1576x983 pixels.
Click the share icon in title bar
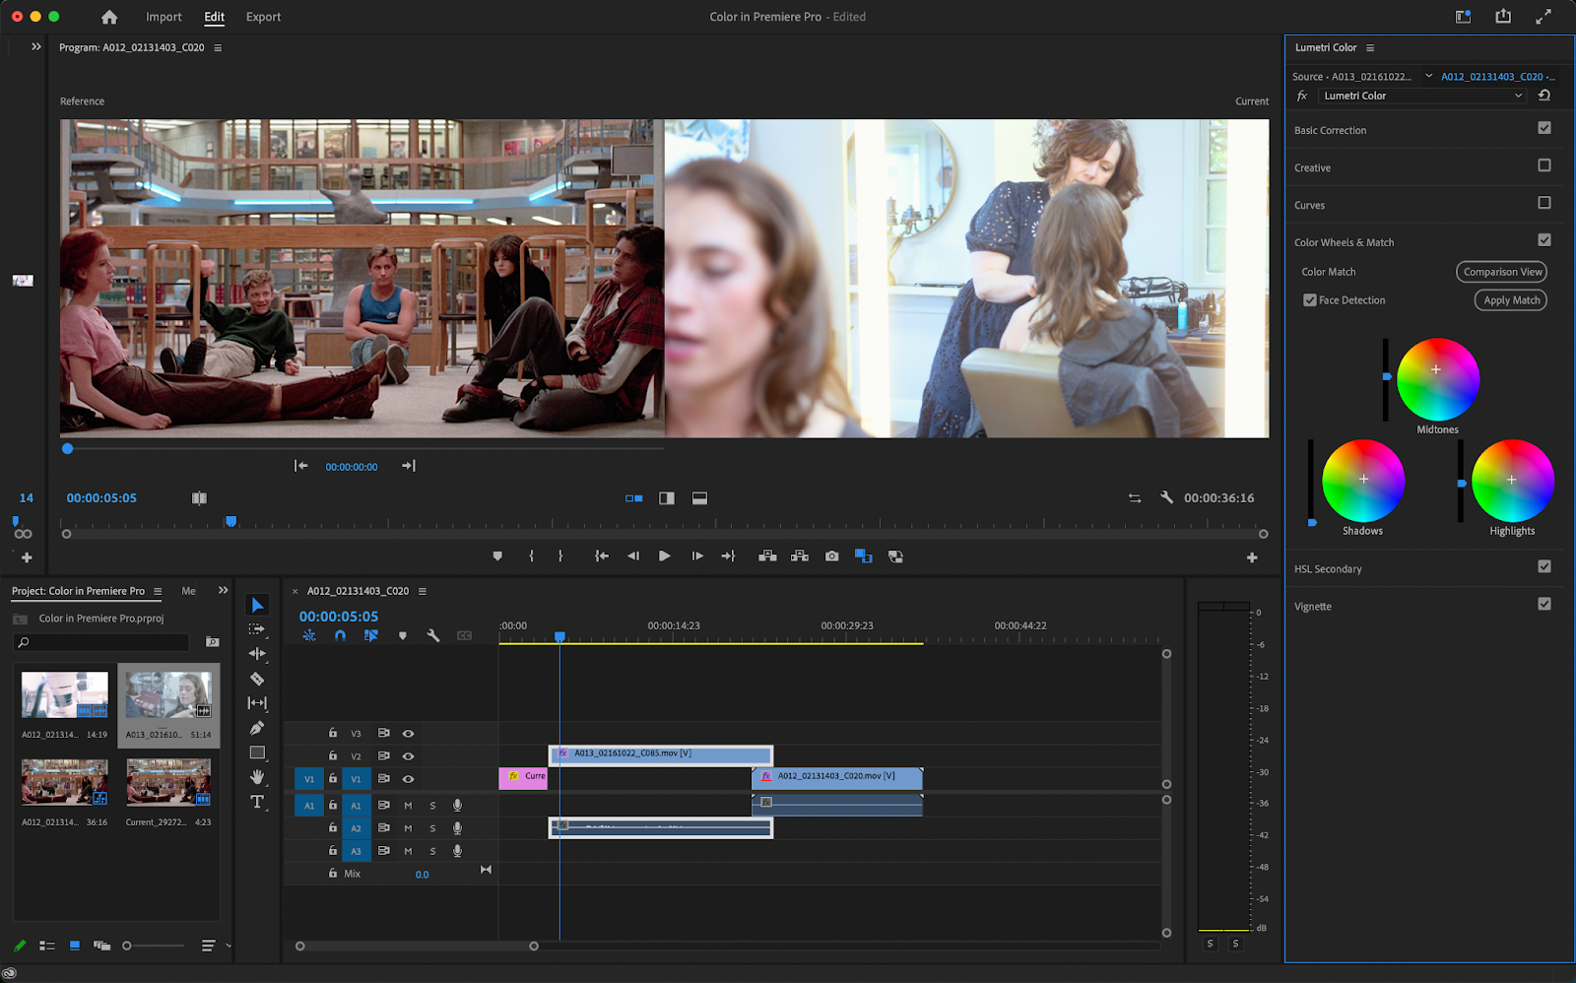click(1503, 16)
